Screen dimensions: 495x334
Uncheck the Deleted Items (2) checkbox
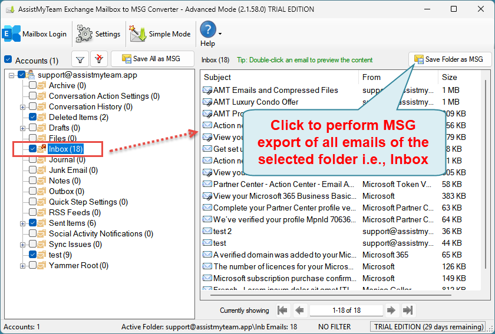tap(32, 117)
